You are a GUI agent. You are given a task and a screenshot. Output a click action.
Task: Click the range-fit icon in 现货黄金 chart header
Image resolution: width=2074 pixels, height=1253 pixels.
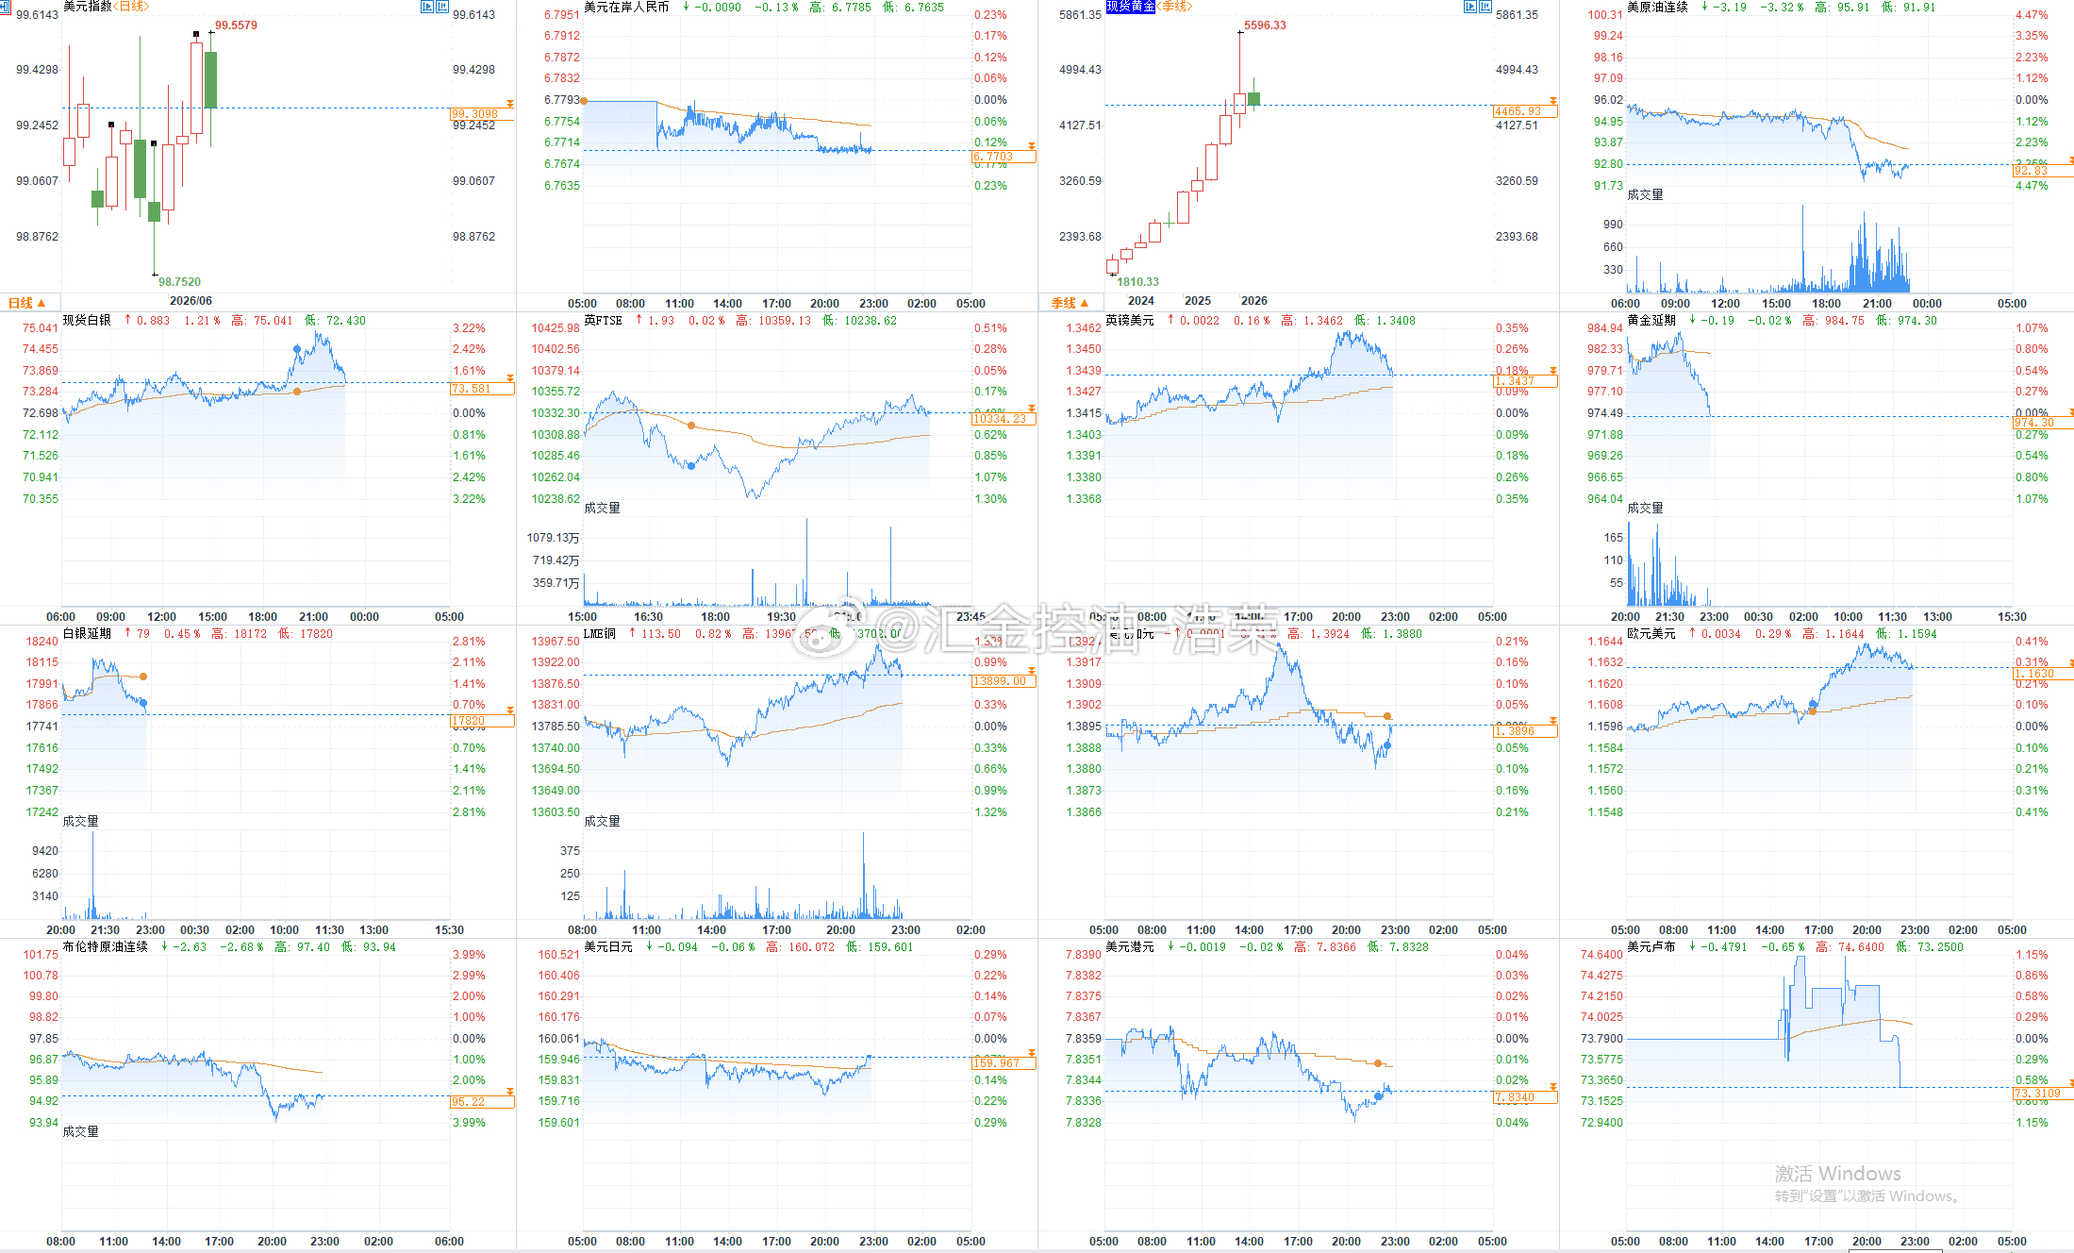tap(1486, 7)
